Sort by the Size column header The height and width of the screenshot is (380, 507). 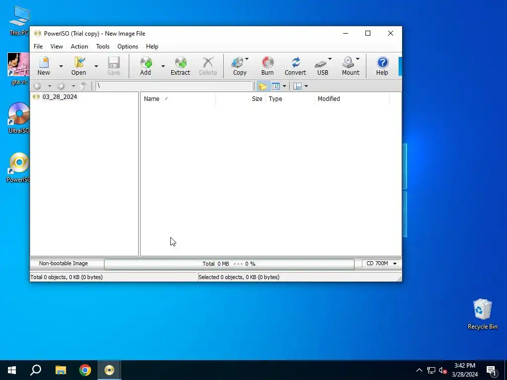point(240,99)
